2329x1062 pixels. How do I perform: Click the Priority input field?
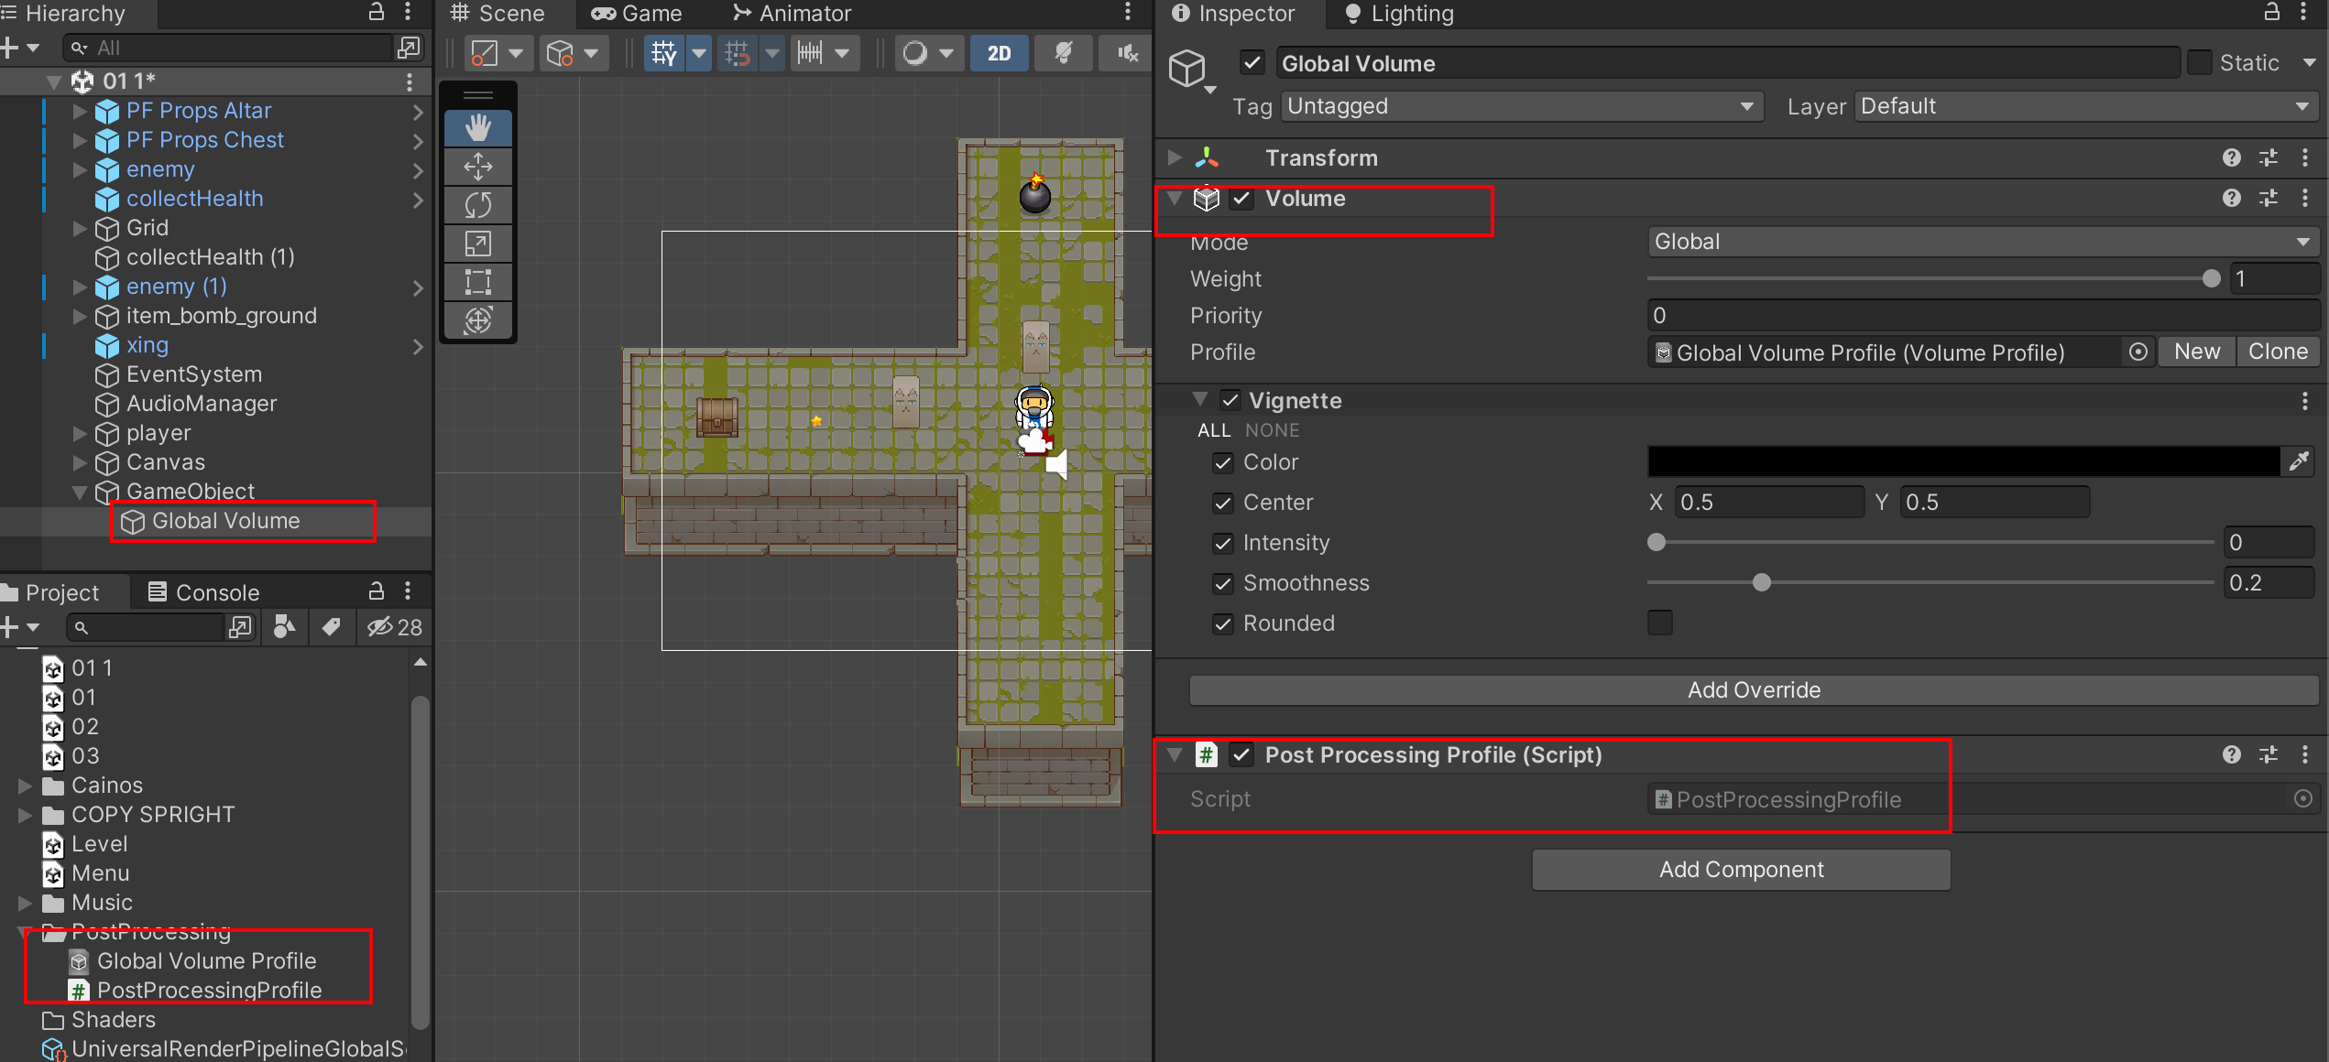pos(1979,315)
